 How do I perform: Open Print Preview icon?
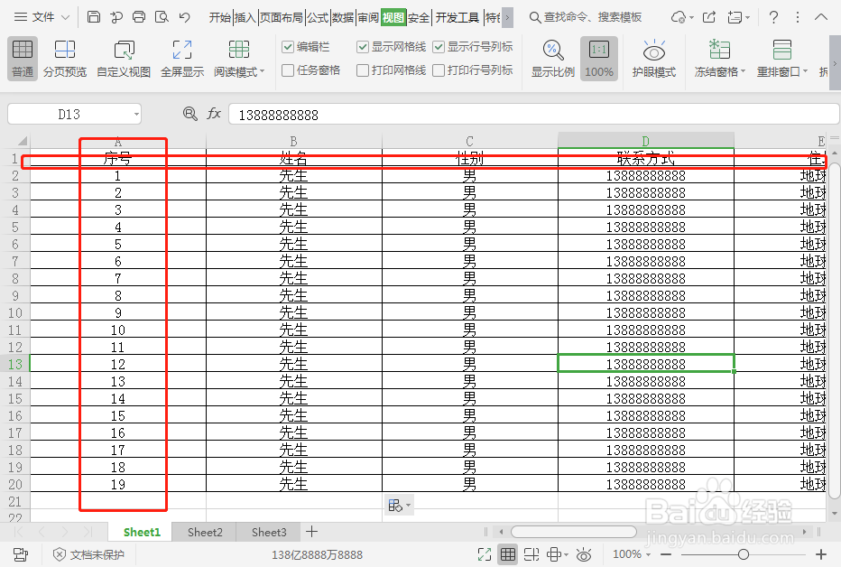click(x=162, y=17)
